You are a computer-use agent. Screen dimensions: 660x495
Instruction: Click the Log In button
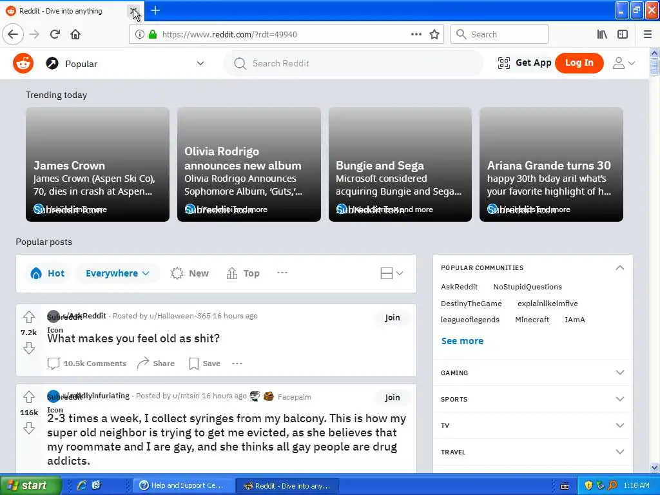point(579,63)
